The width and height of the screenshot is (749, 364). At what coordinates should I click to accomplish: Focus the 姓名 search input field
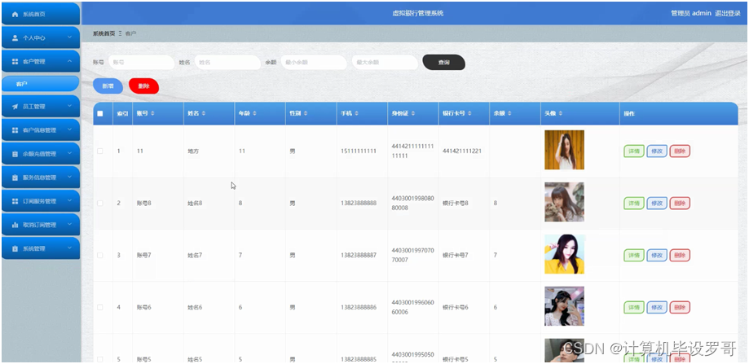coord(227,63)
